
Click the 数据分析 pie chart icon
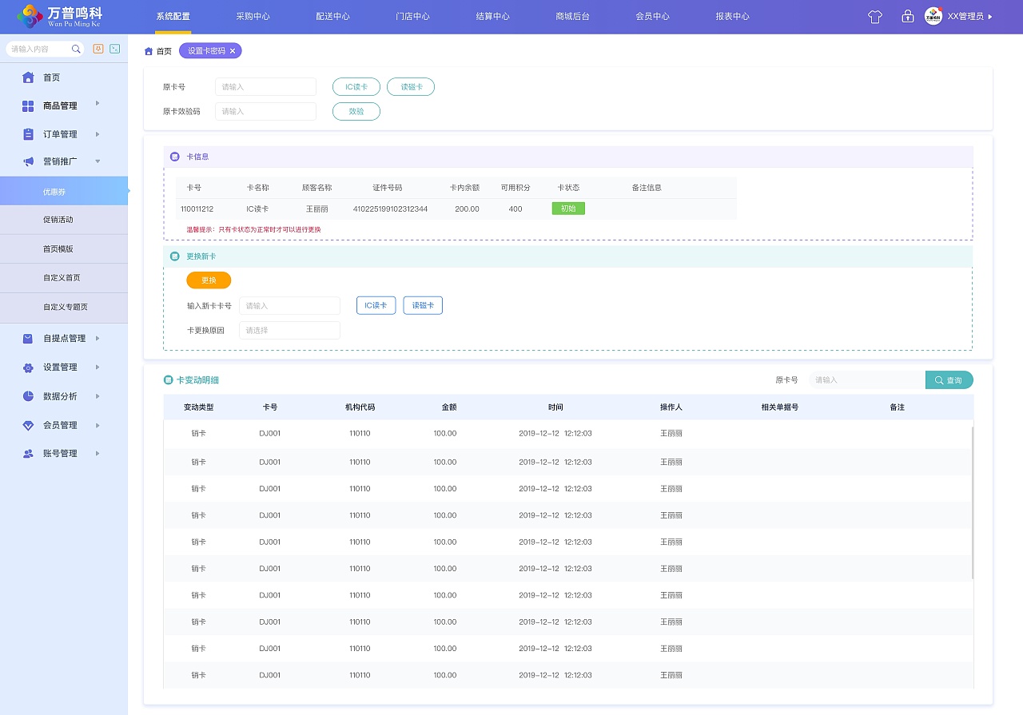pos(28,396)
